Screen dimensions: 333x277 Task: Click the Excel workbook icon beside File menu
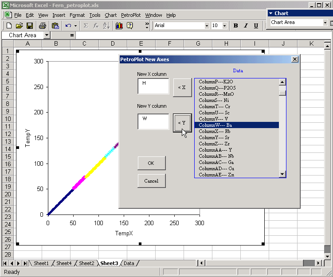coord(8,15)
